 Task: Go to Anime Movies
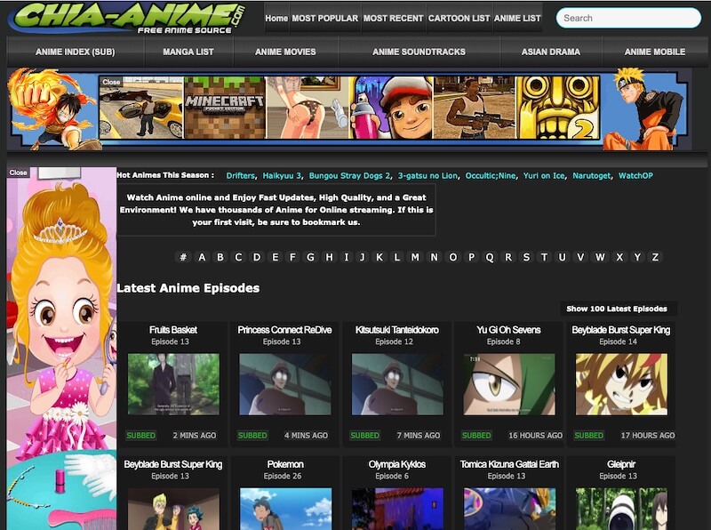tap(285, 52)
